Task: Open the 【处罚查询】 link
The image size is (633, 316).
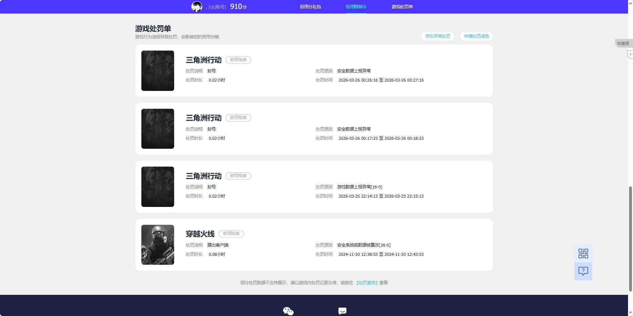Action: pyautogui.click(x=367, y=283)
